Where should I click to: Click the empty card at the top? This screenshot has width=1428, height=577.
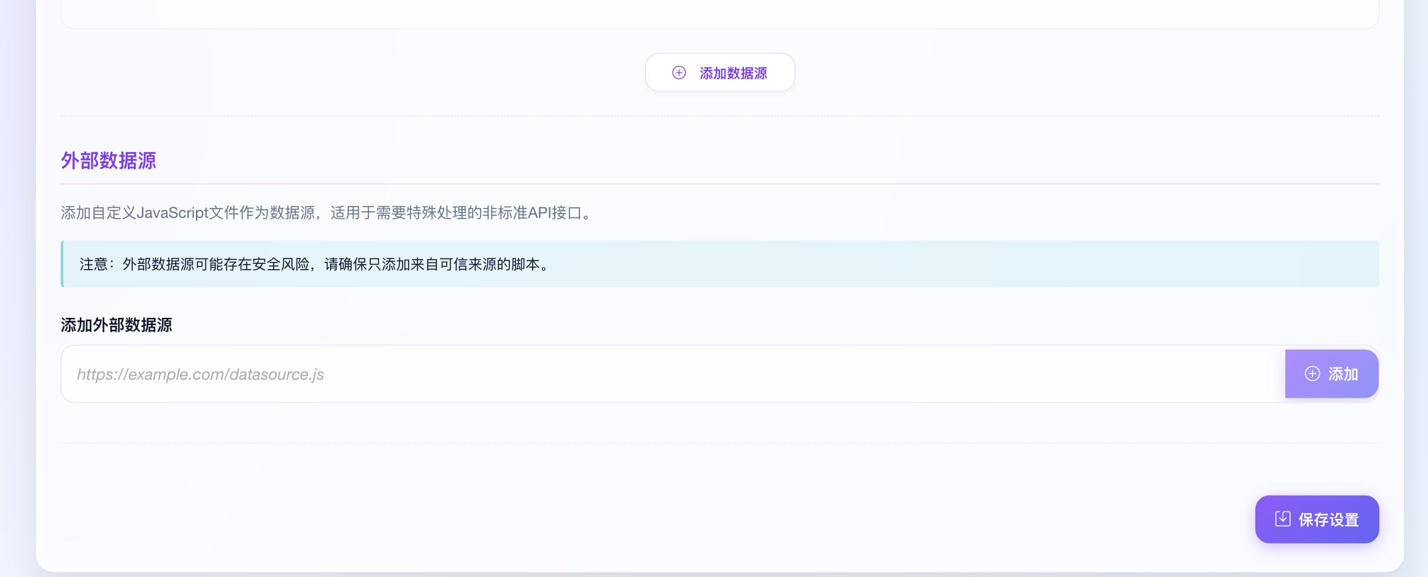click(720, 13)
